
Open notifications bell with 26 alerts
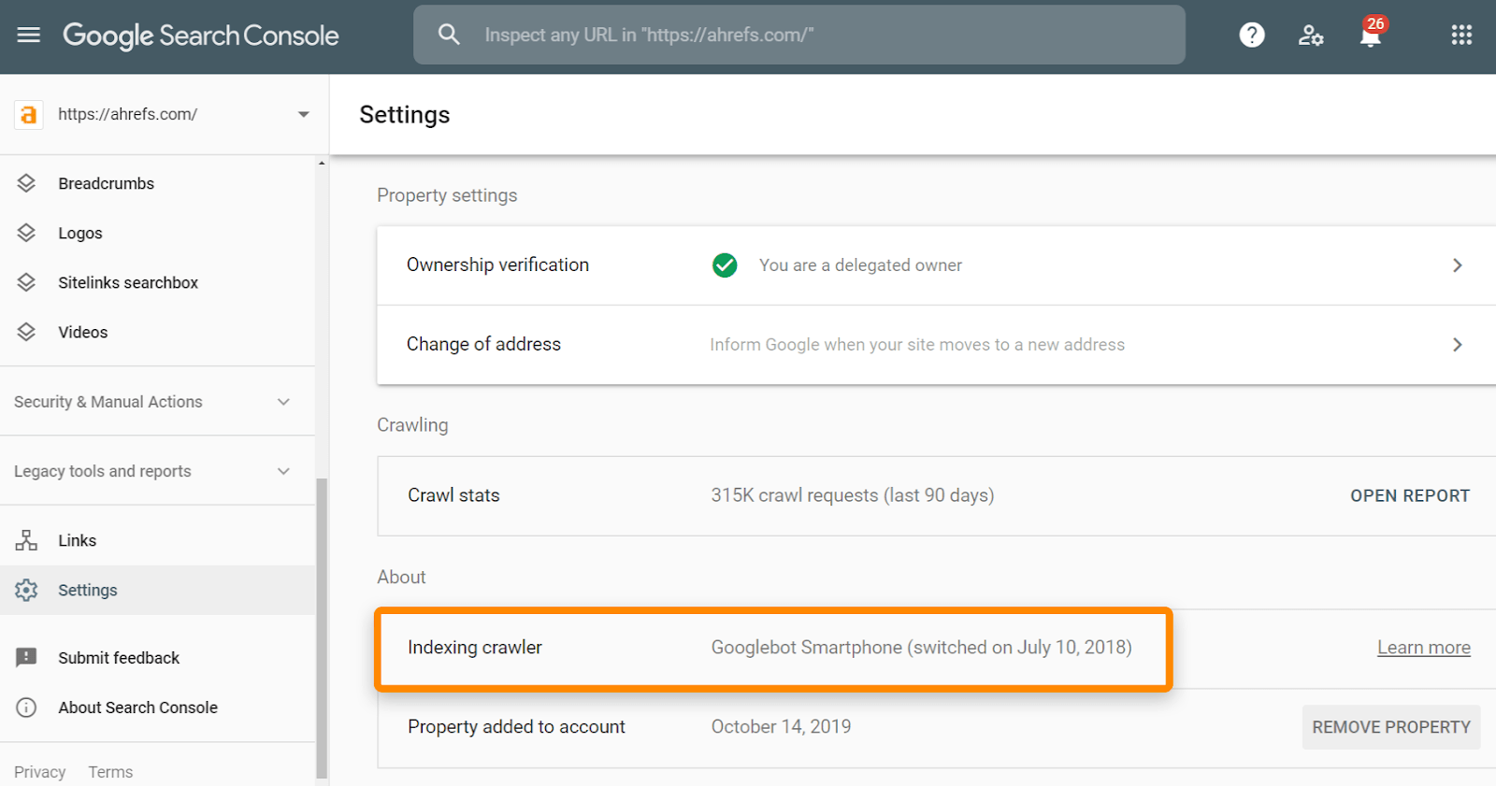click(x=1371, y=36)
